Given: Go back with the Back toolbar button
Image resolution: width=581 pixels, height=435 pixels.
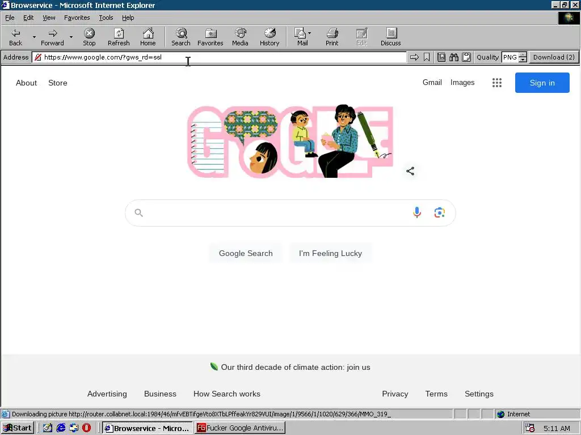Looking at the screenshot, I should tap(15, 37).
